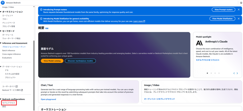The width and height of the screenshot is (243, 111).
Task: Collapse the オーケストレーション section
Action: point(1,12)
